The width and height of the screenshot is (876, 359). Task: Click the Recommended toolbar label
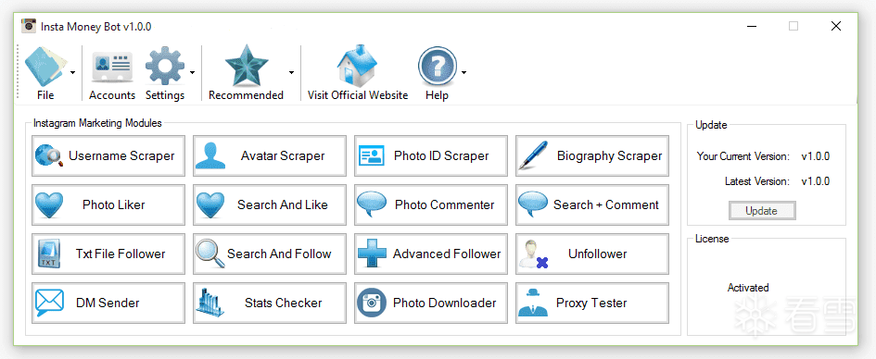coord(247,95)
